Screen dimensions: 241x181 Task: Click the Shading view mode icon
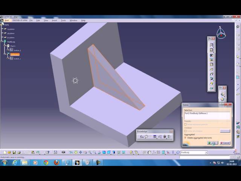pyautogui.click(x=114, y=152)
